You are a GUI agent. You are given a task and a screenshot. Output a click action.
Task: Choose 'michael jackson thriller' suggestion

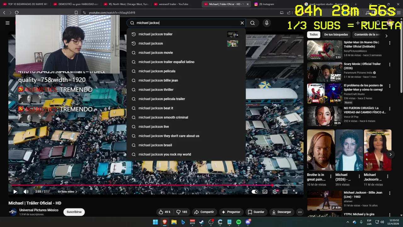coord(186,90)
